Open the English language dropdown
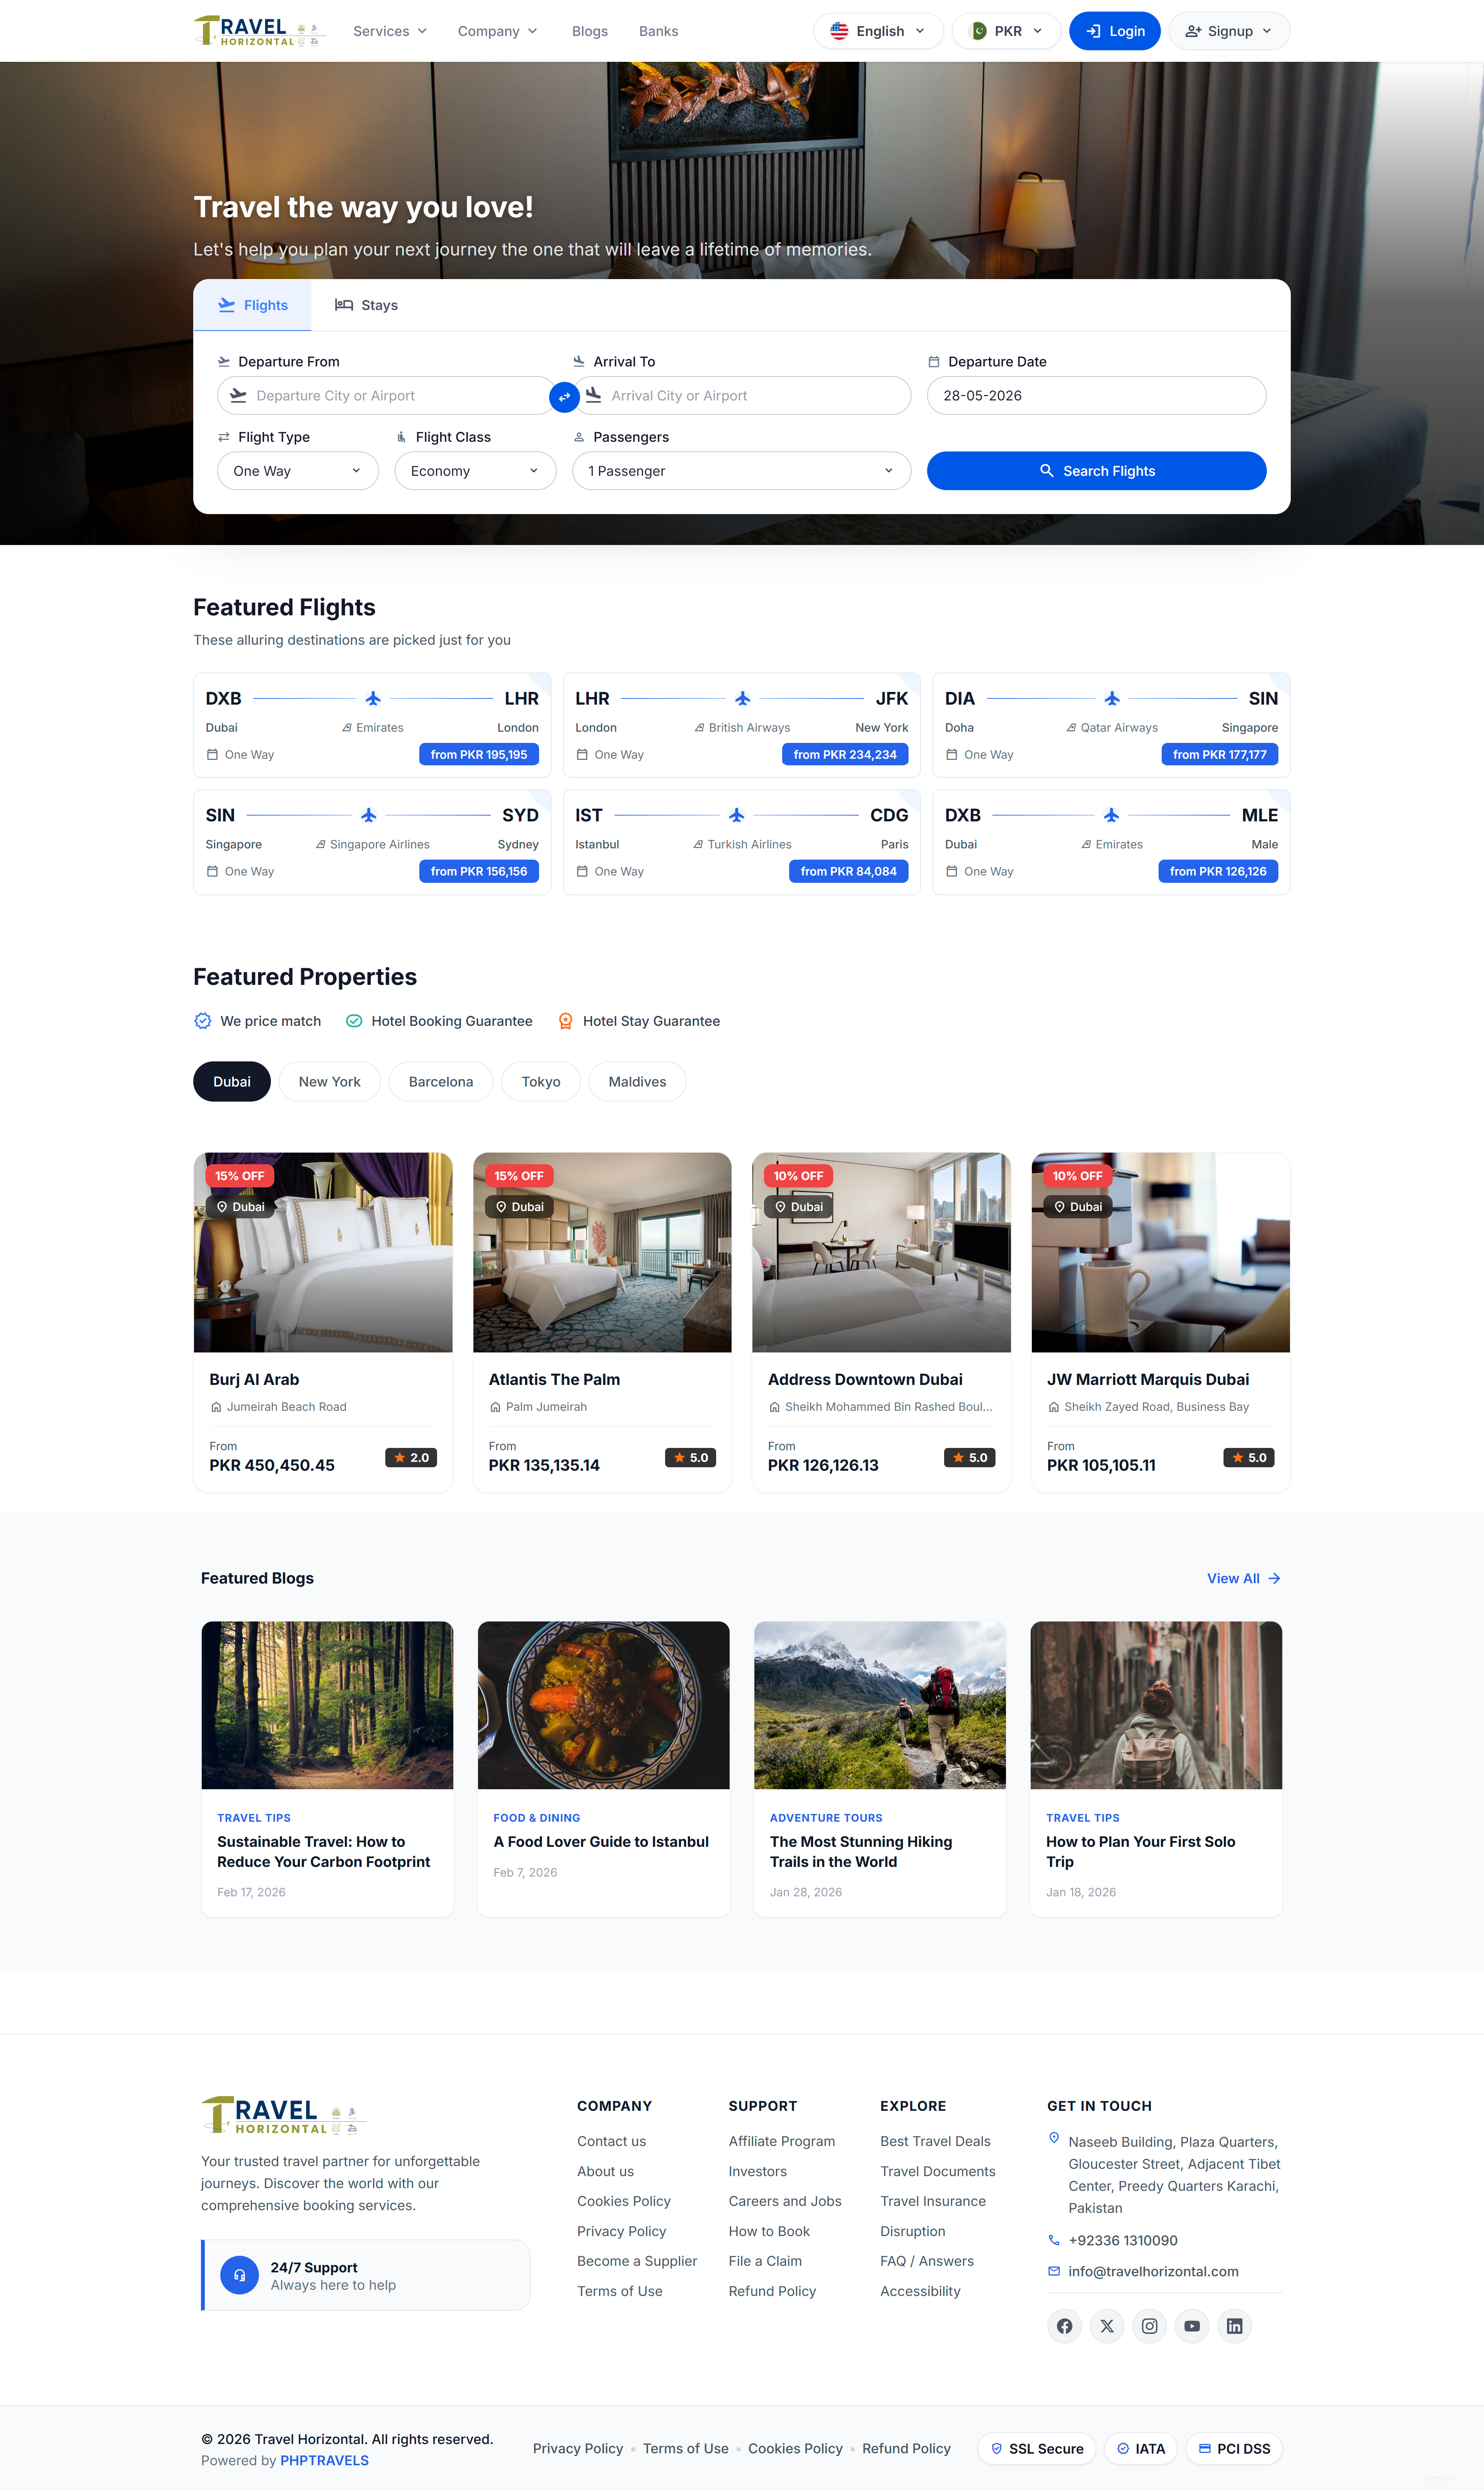 tap(878, 31)
